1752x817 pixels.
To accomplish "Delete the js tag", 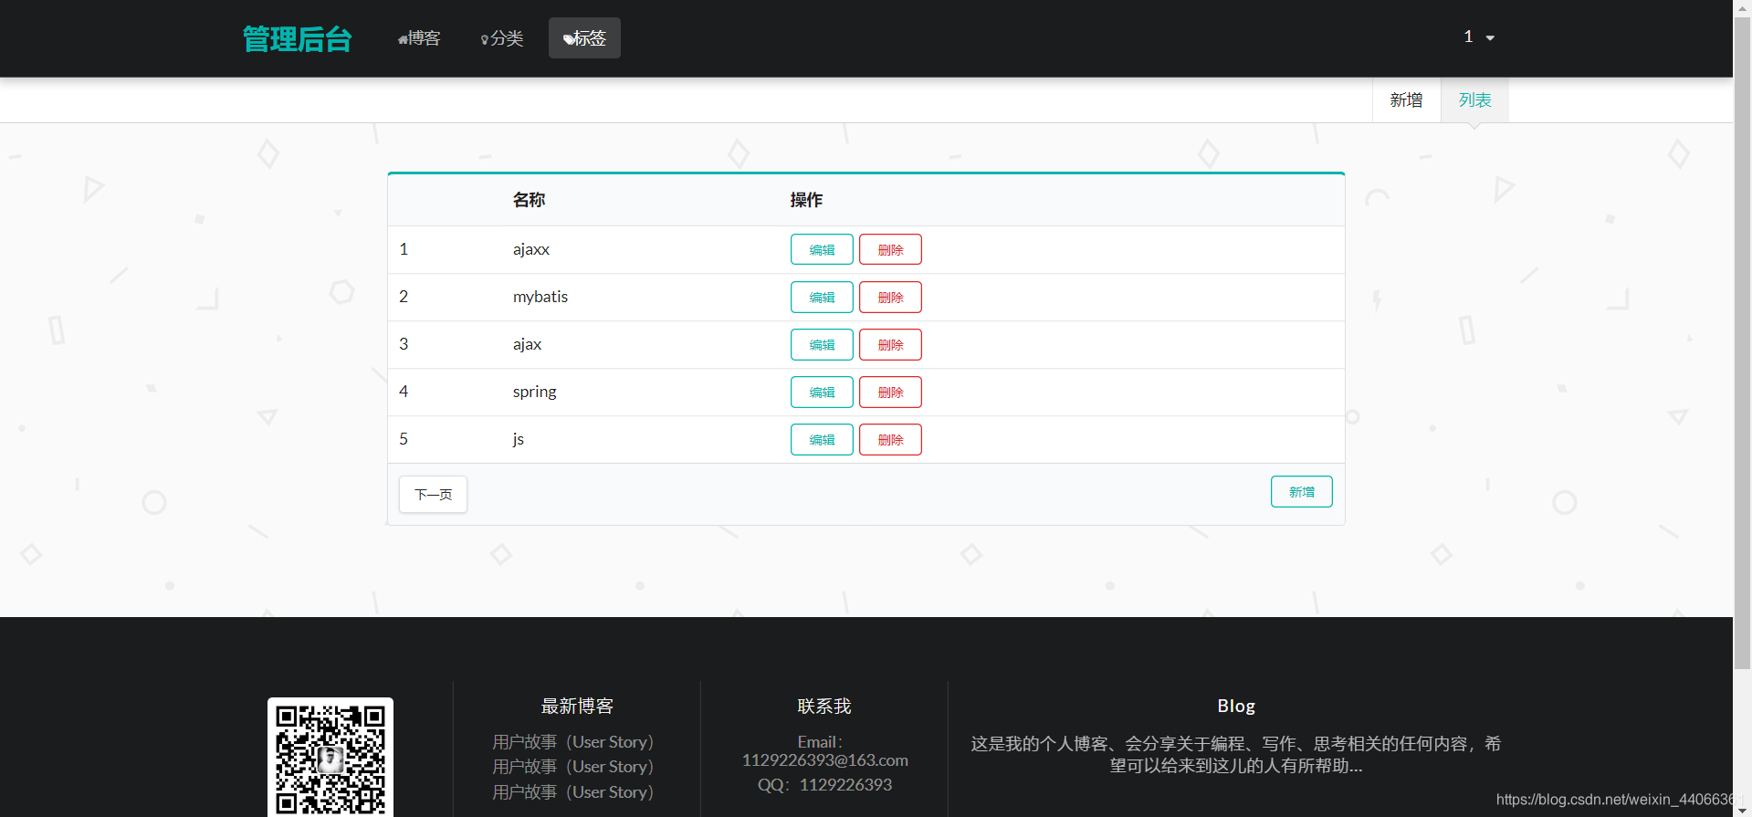I will (890, 439).
